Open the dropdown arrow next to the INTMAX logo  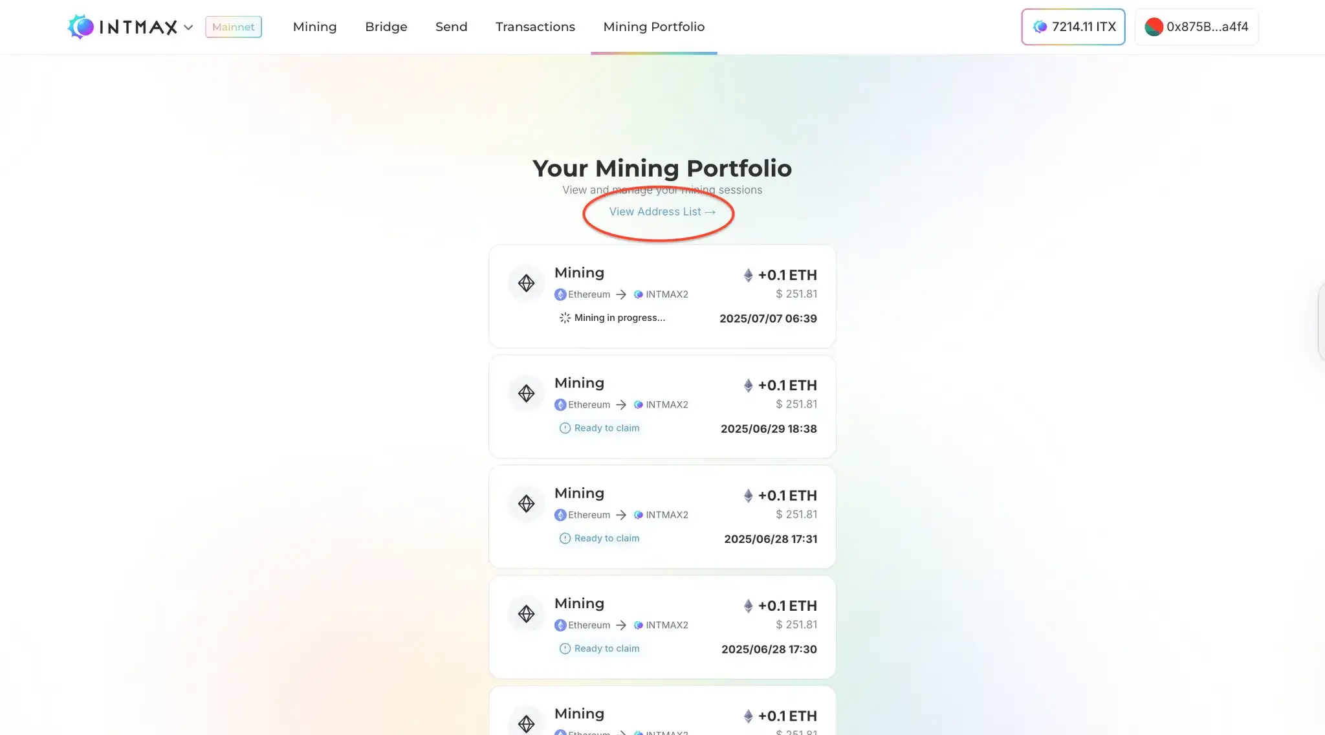(188, 27)
